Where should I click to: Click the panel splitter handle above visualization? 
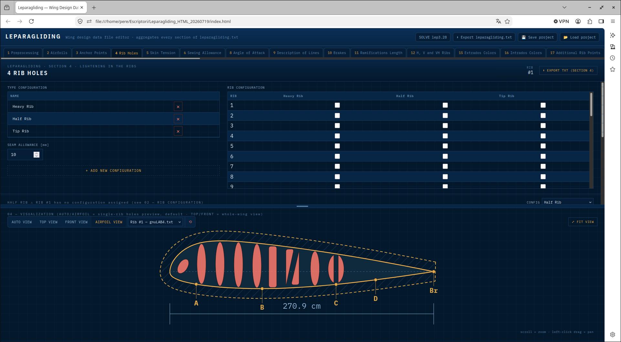pos(302,206)
